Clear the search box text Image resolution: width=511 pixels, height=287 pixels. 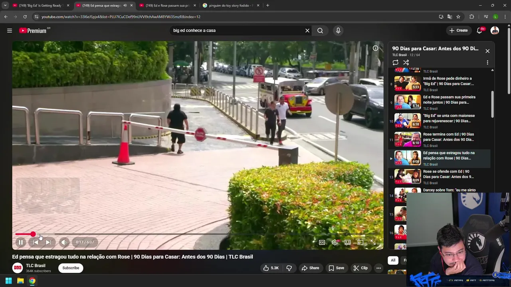coord(307,30)
